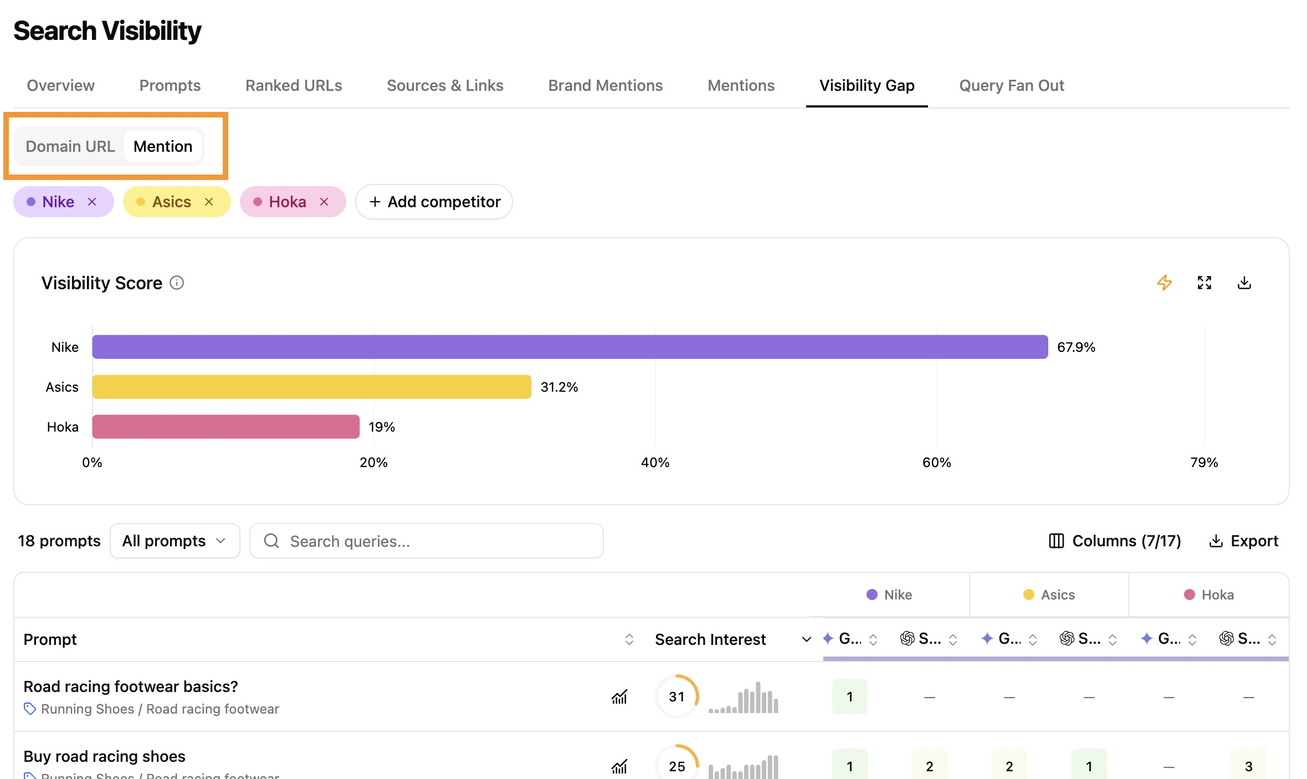Switch to Domain URL mode
This screenshot has width=1307, height=779.
pyautogui.click(x=70, y=146)
